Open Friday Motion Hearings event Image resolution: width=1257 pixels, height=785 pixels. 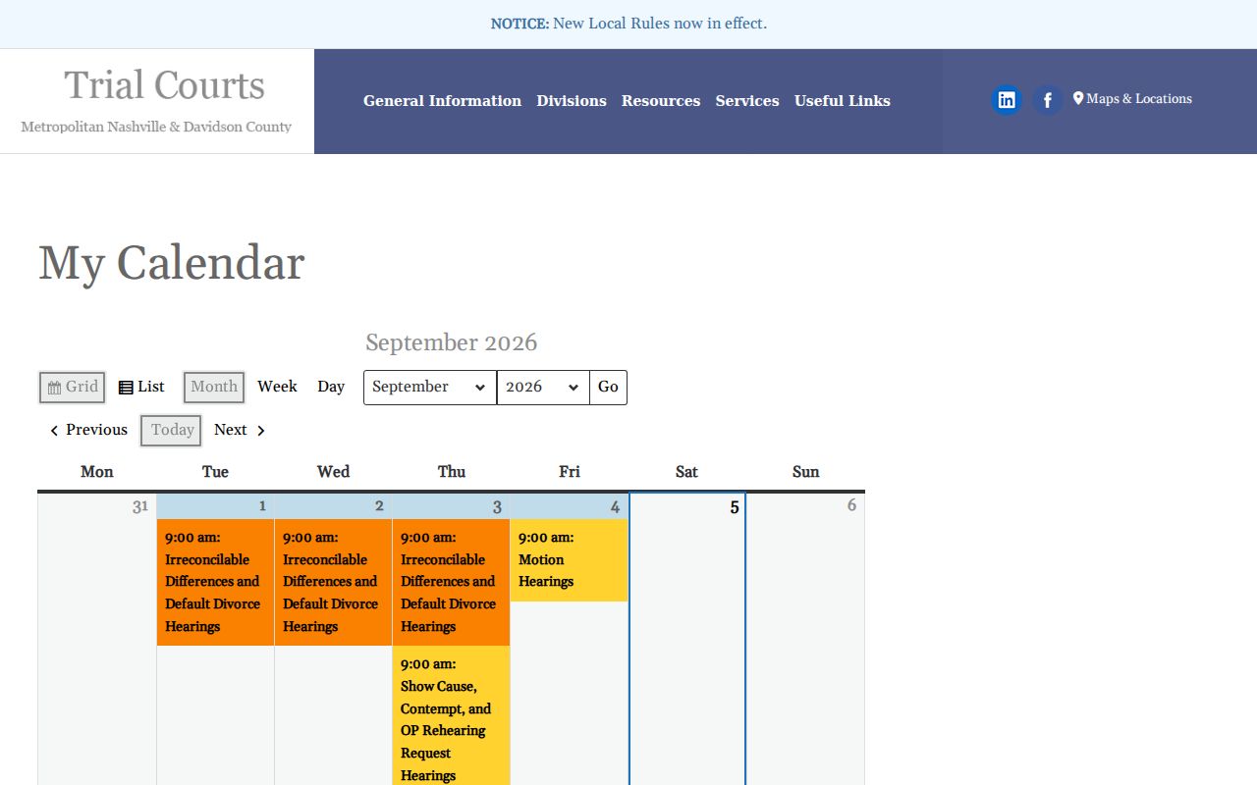click(x=569, y=559)
